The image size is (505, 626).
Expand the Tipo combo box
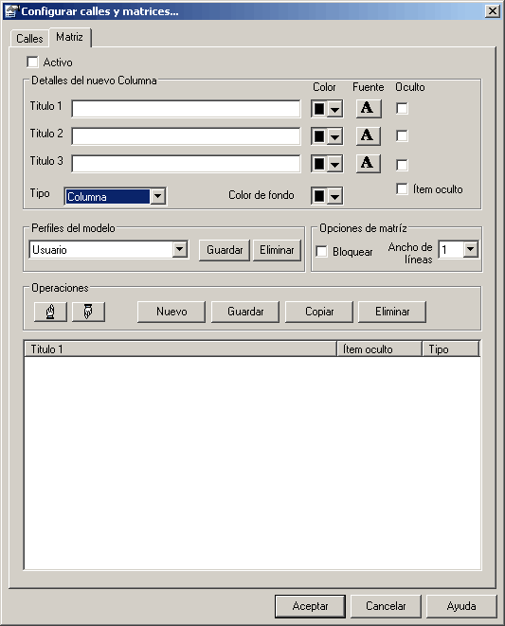(158, 196)
